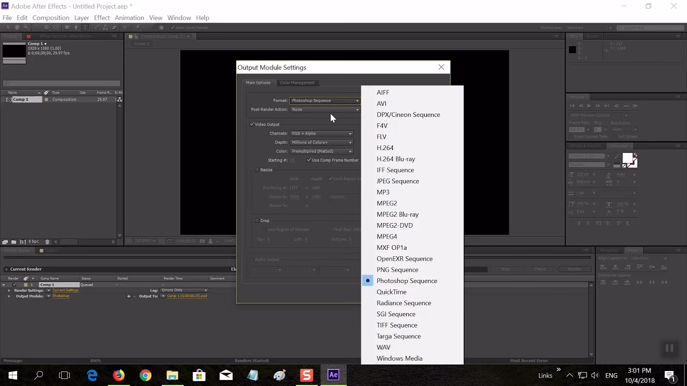
Task: Select the Clone Stamp tool
Action: (x=105, y=27)
